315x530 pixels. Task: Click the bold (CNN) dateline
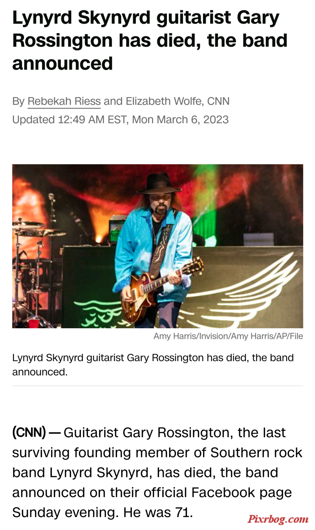[29, 433]
